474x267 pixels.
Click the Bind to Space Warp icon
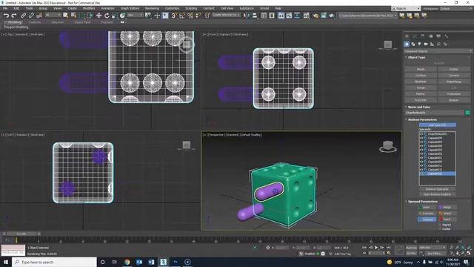(39, 16)
